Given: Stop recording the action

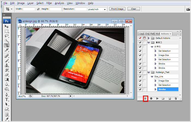Looking at the screenshot, I should (x=145, y=99).
